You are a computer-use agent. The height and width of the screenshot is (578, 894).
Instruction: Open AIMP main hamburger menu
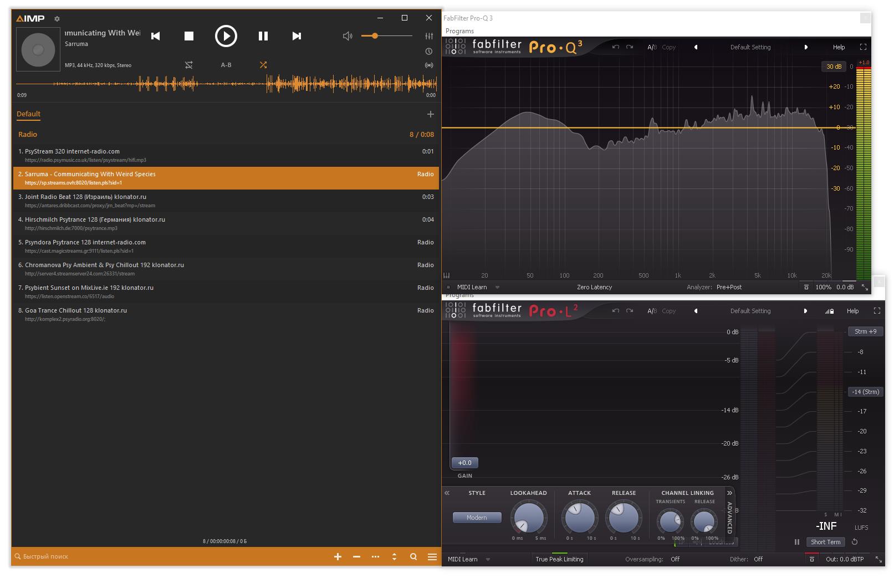click(x=432, y=557)
